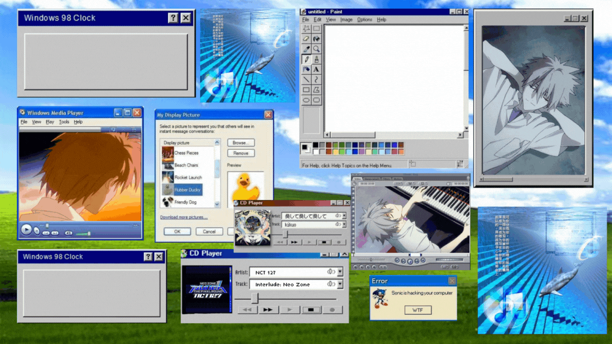Select the Polygon tool in Paint

tap(317, 90)
